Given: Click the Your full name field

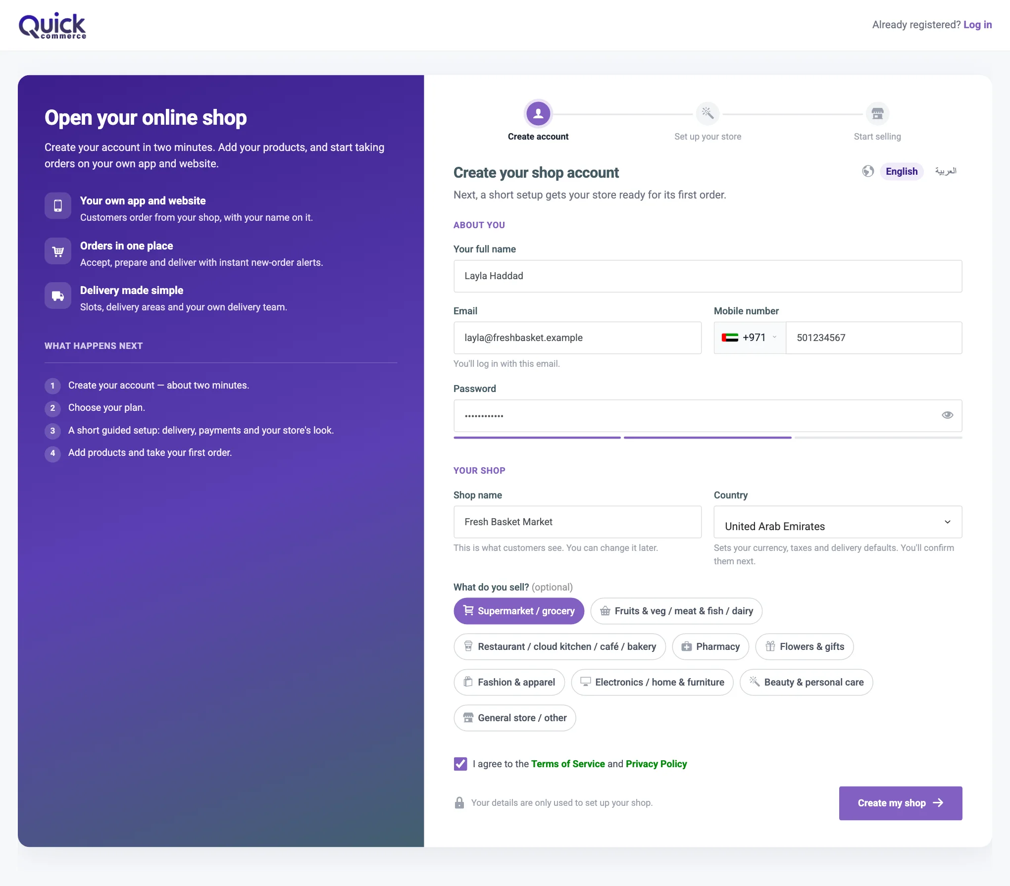Looking at the screenshot, I should [x=707, y=276].
